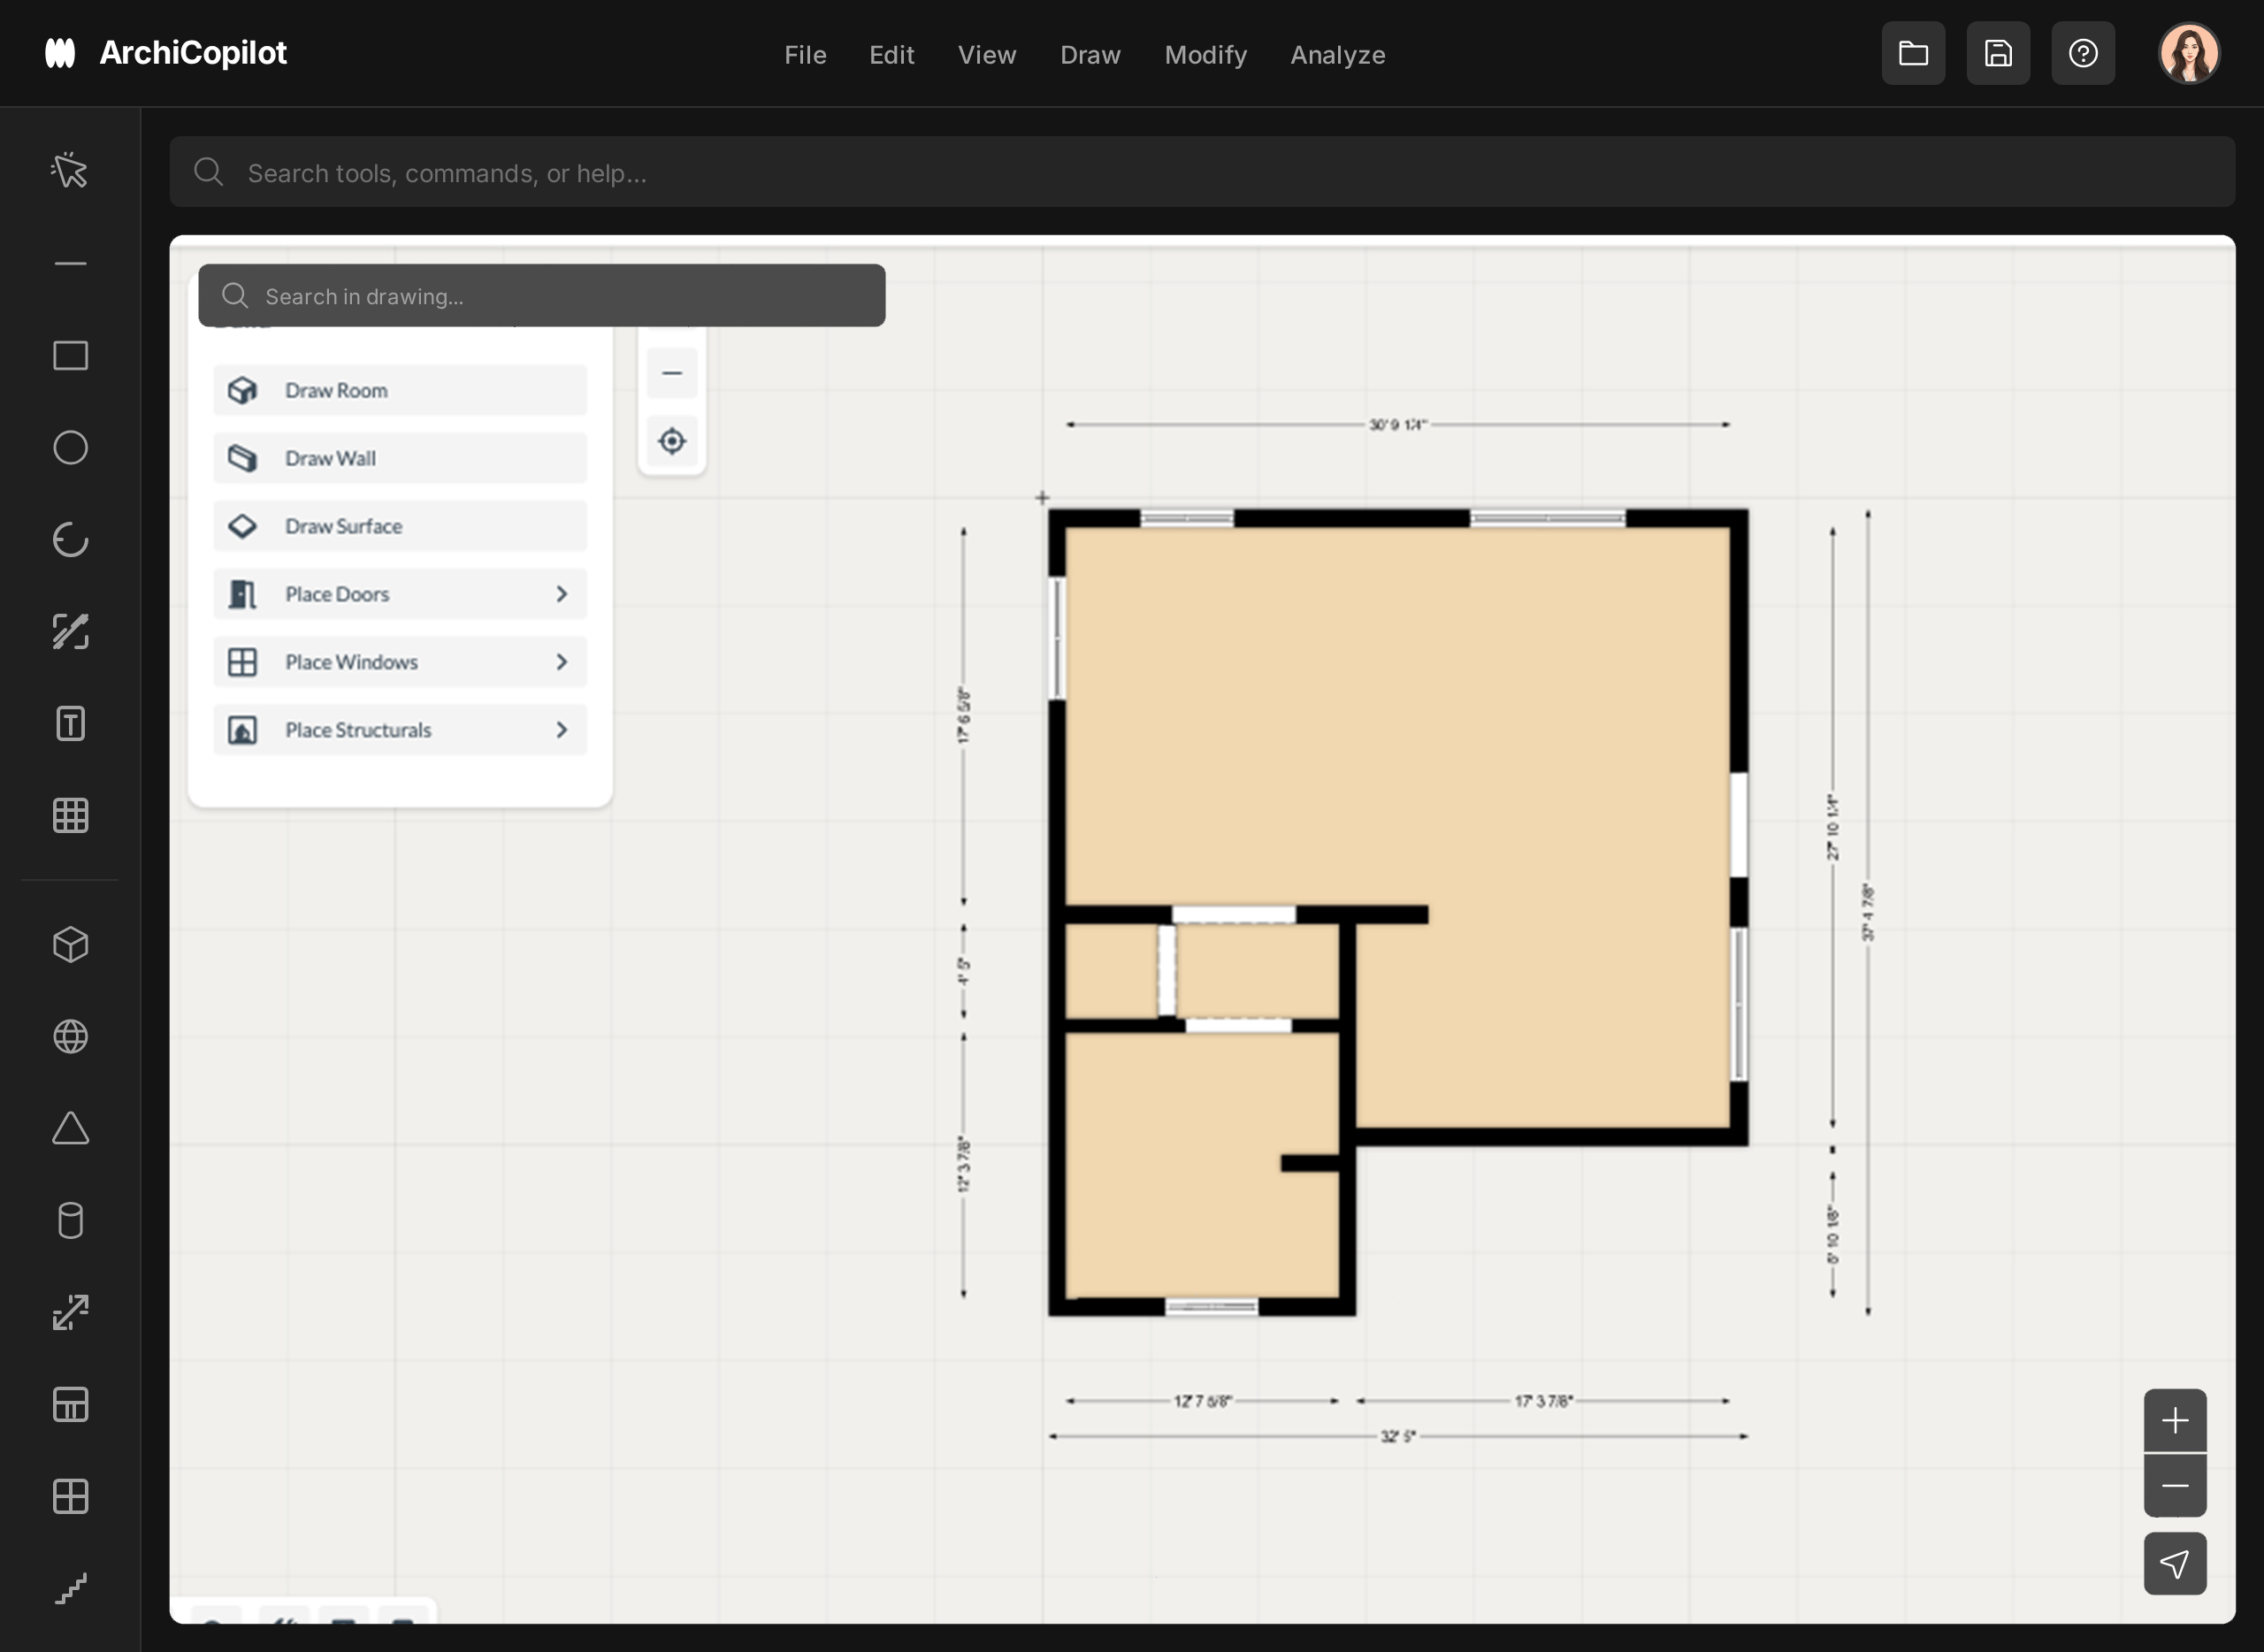Select the triangle shape tool
This screenshot has width=2264, height=1652.
[70, 1129]
